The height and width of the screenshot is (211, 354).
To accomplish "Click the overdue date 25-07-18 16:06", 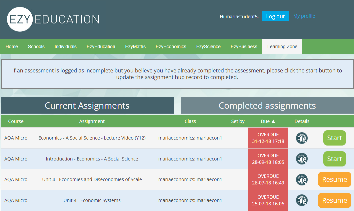I will click(x=268, y=204).
